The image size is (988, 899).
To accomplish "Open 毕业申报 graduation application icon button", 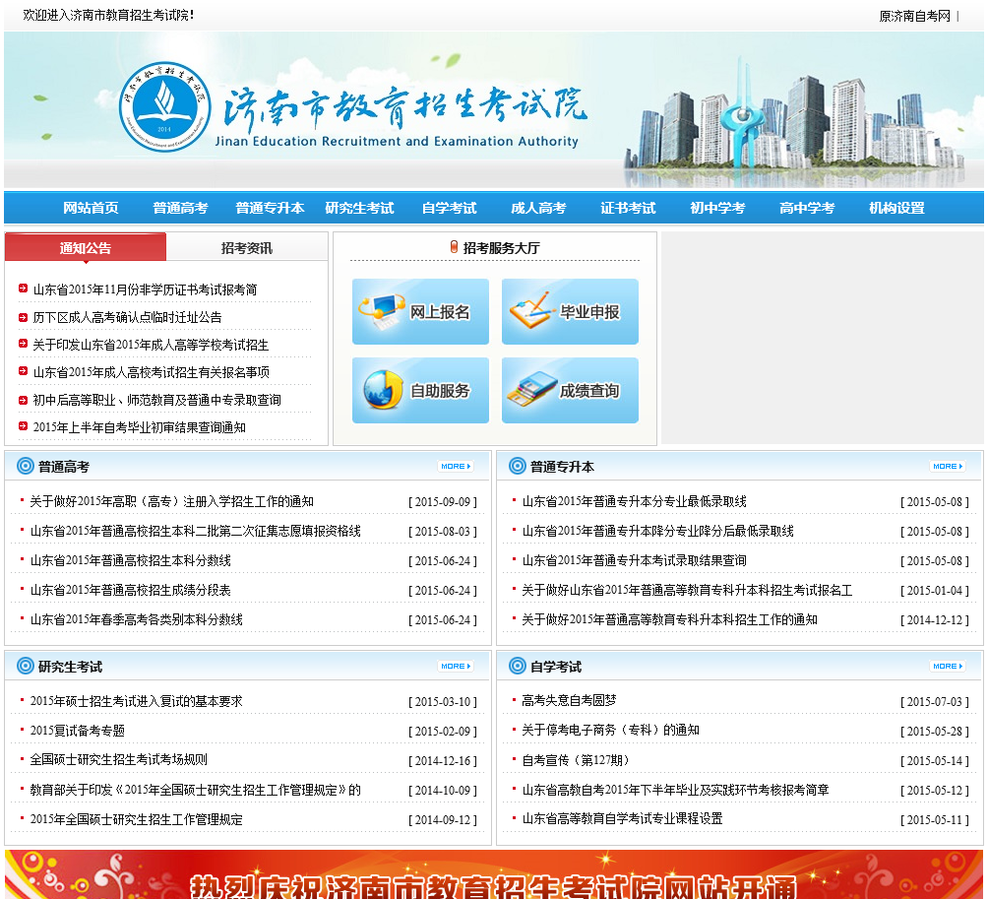I will [570, 311].
